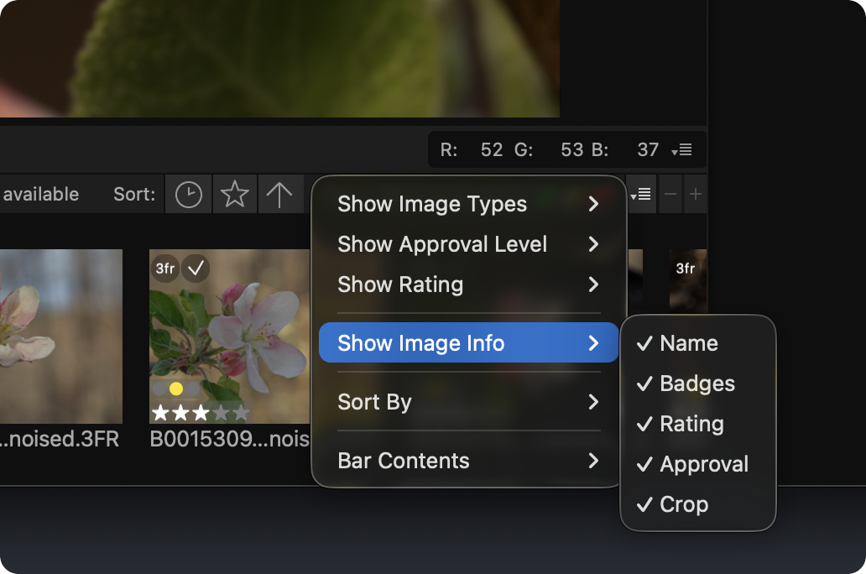Click the approval checkmark badge on the thumbnail
The width and height of the screenshot is (866, 574).
point(196,269)
